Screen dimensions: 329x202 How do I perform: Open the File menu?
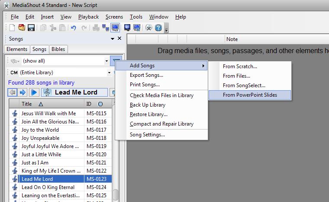point(15,17)
